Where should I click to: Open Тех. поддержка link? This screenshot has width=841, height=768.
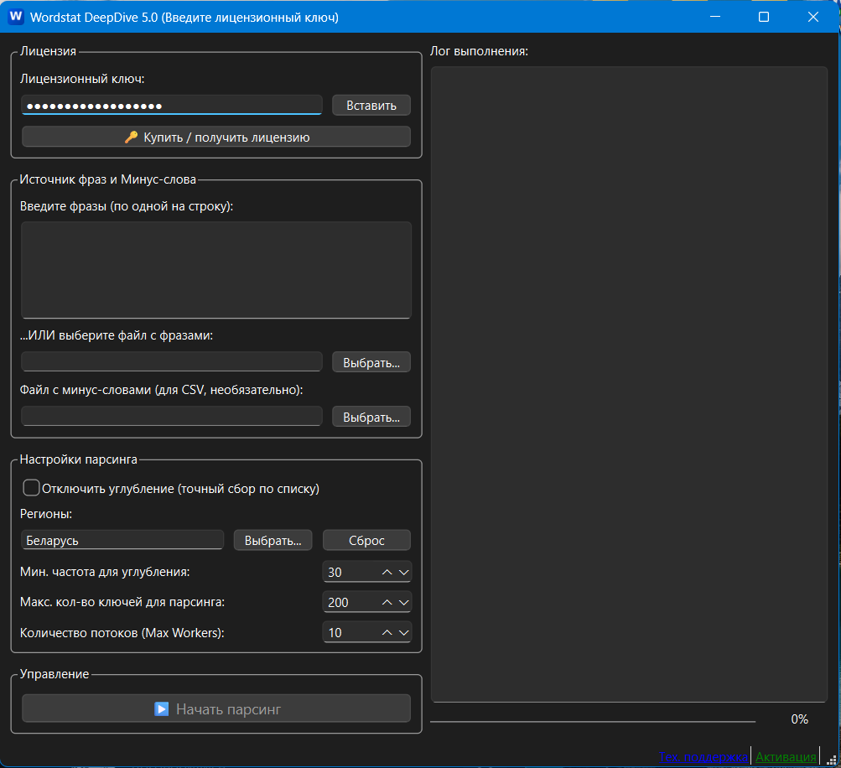point(703,757)
